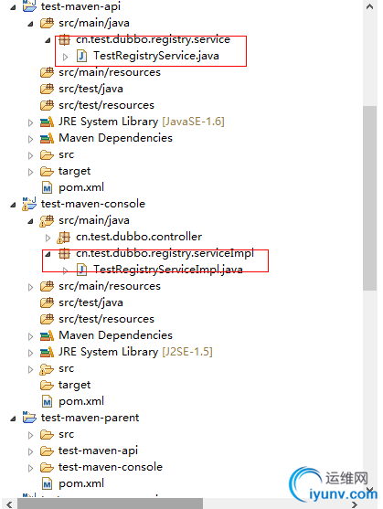Click the test-maven-api Maven project icon
383x509 pixels.
(29, 5)
